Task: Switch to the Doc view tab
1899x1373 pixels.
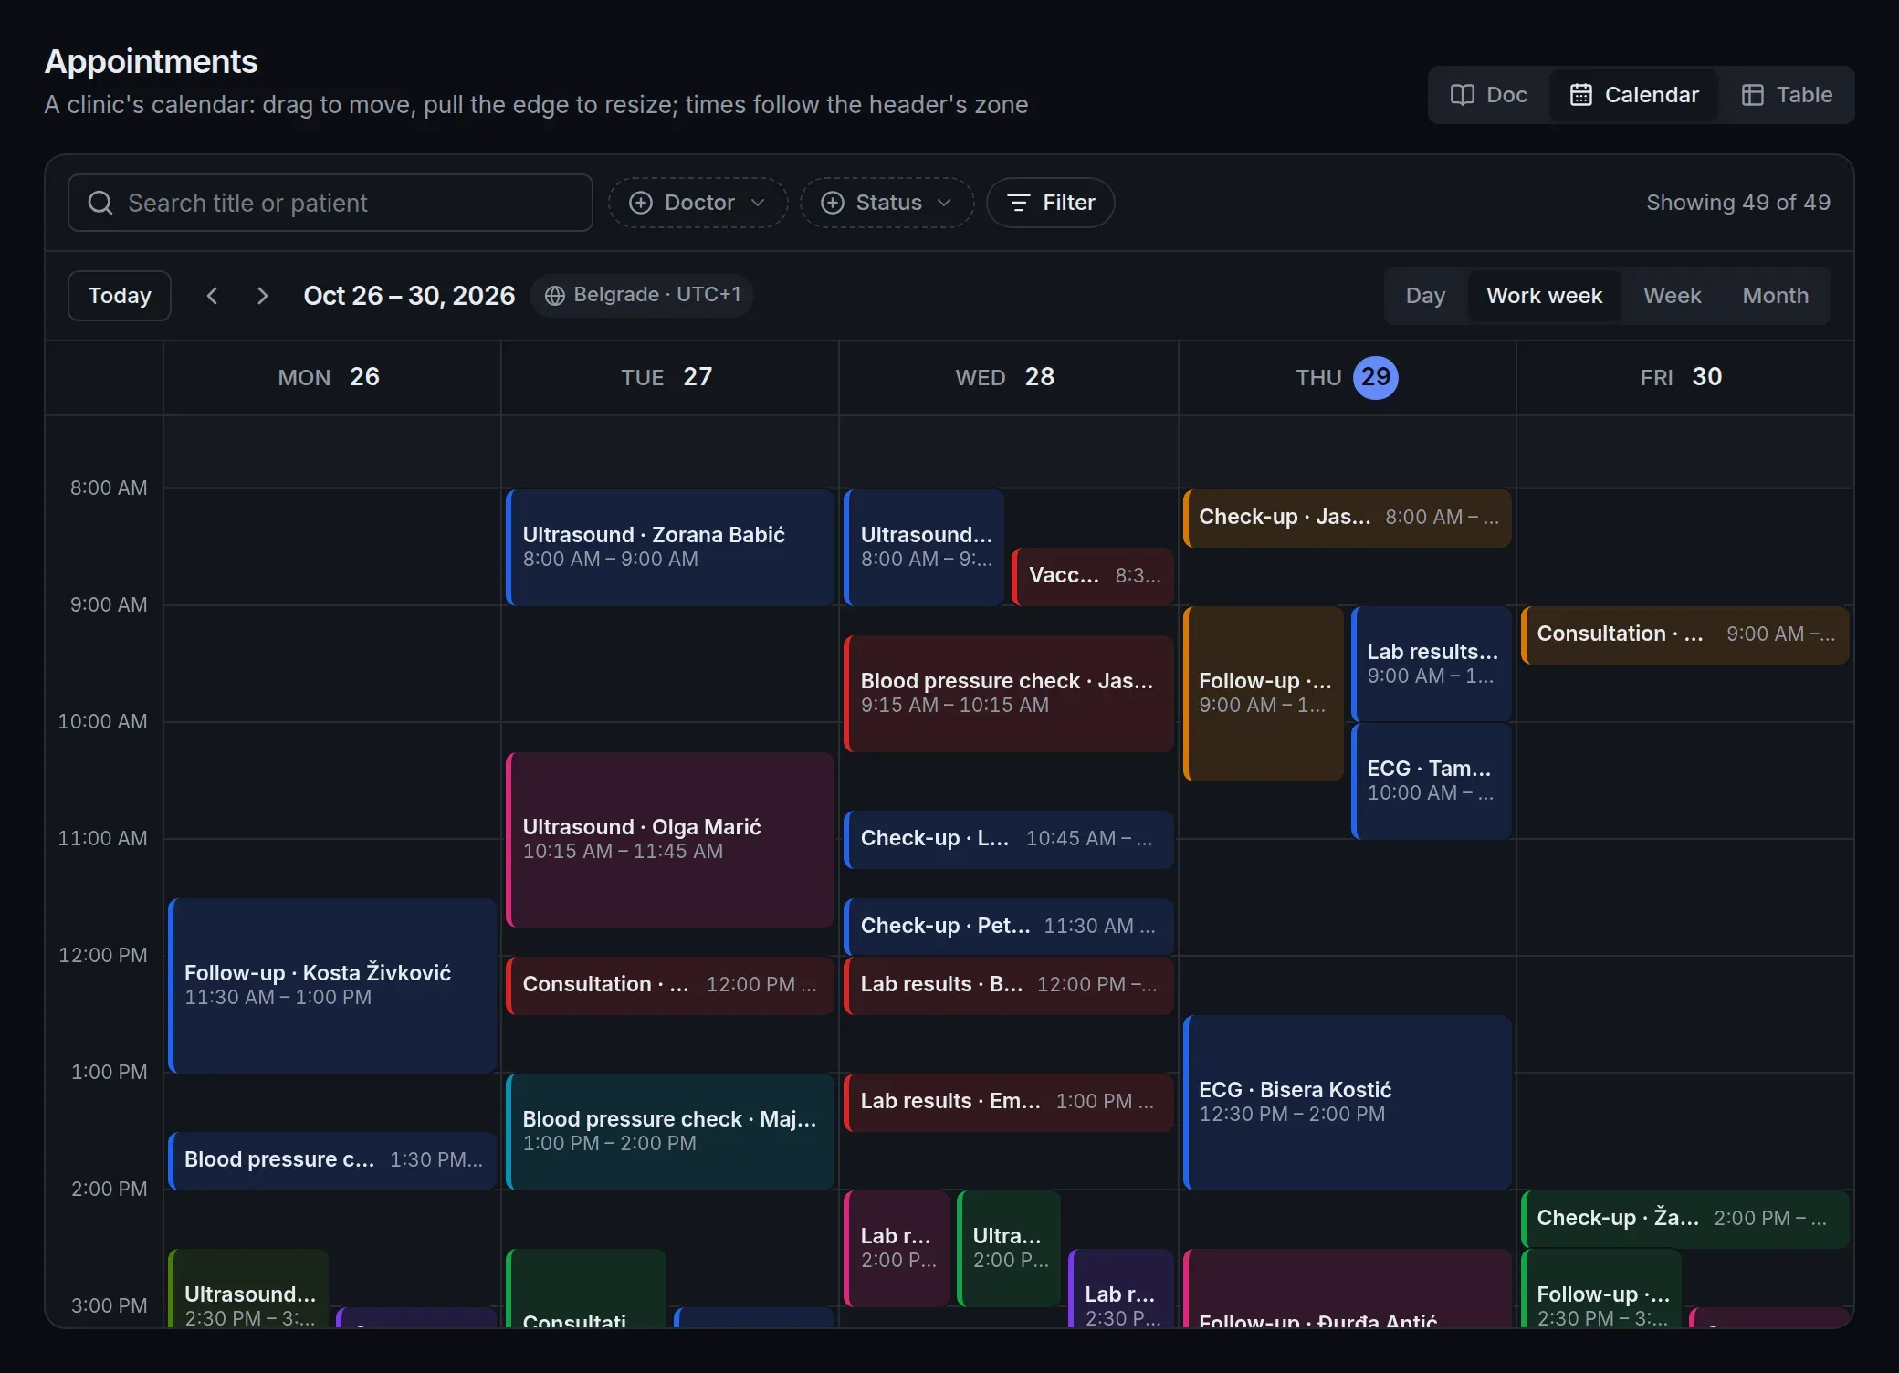Action: tap(1488, 95)
